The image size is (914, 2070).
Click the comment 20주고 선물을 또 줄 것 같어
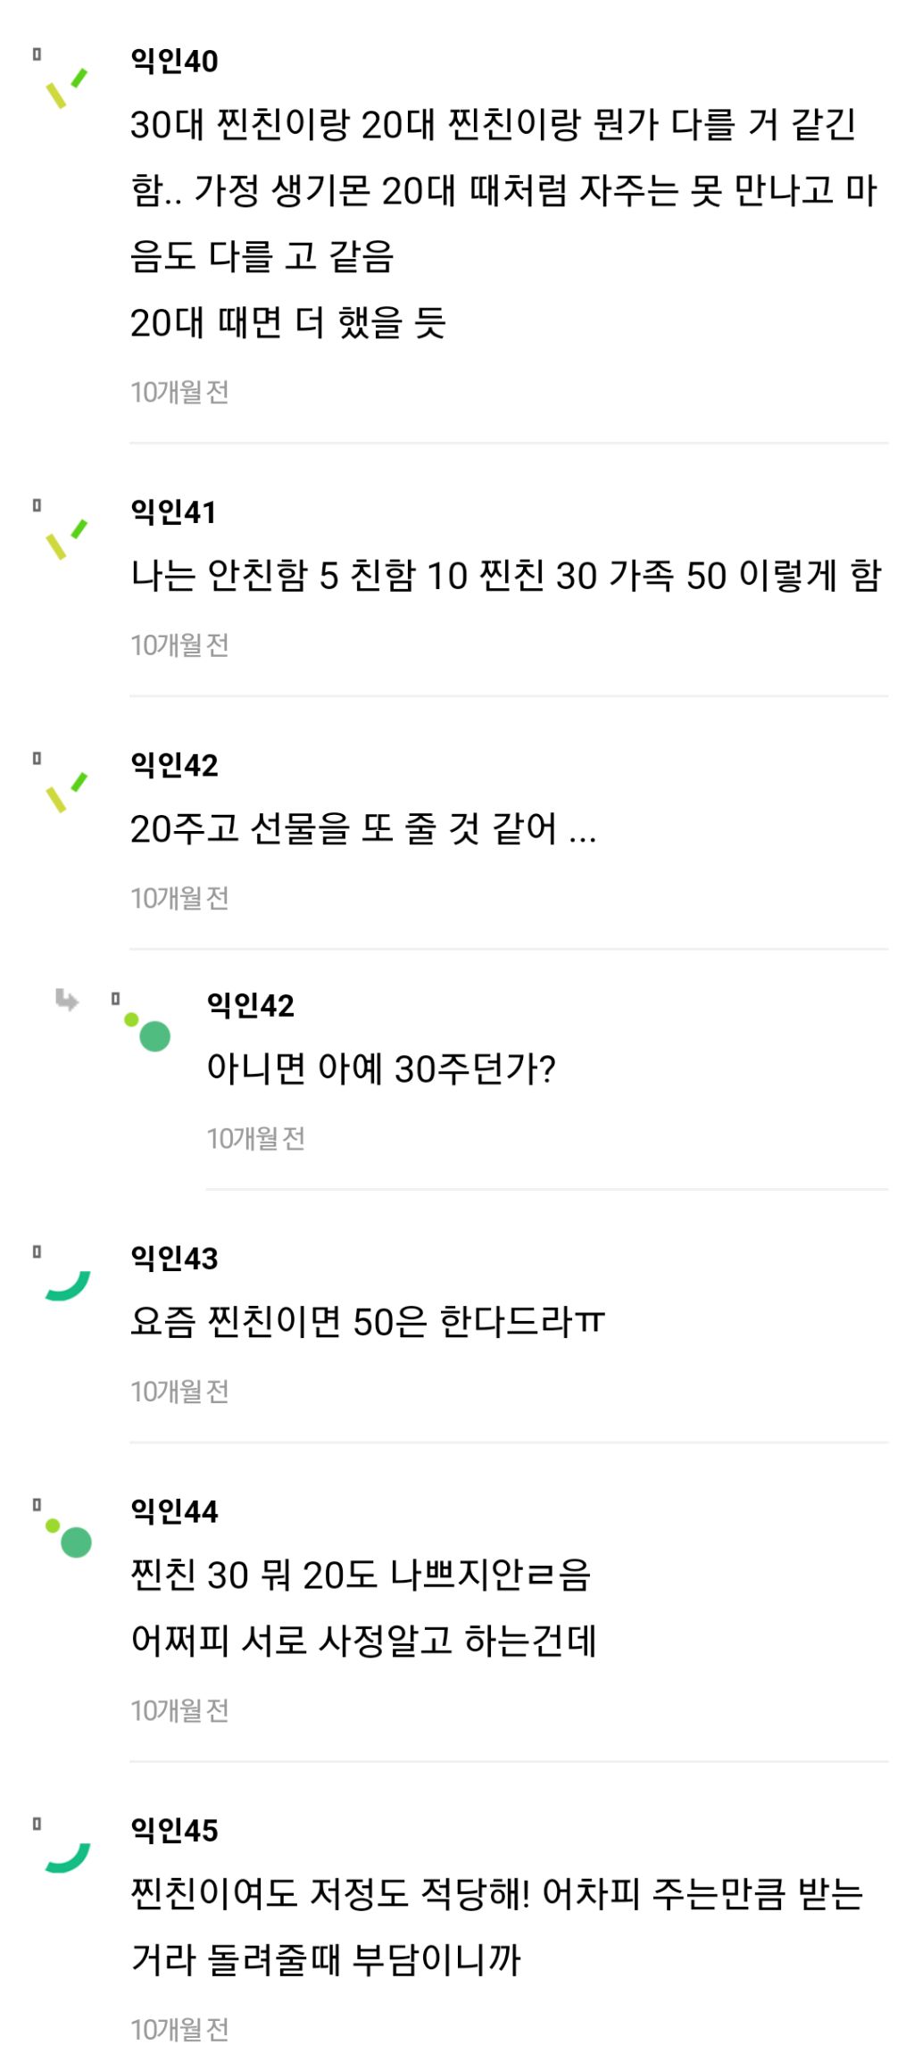tap(362, 829)
